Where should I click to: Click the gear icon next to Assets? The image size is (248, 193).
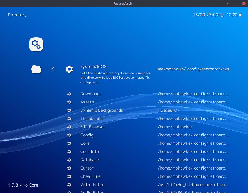point(69,102)
